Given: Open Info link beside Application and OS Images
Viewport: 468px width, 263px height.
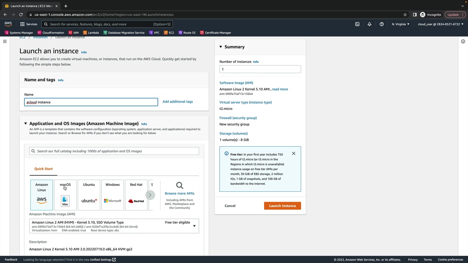Looking at the screenshot, I should (144, 124).
